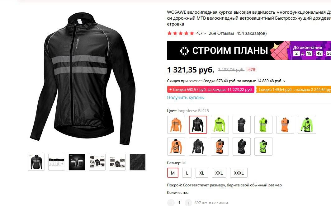The image size is (331, 206).
Task: Choose size XXXL
Action: [x=239, y=173]
